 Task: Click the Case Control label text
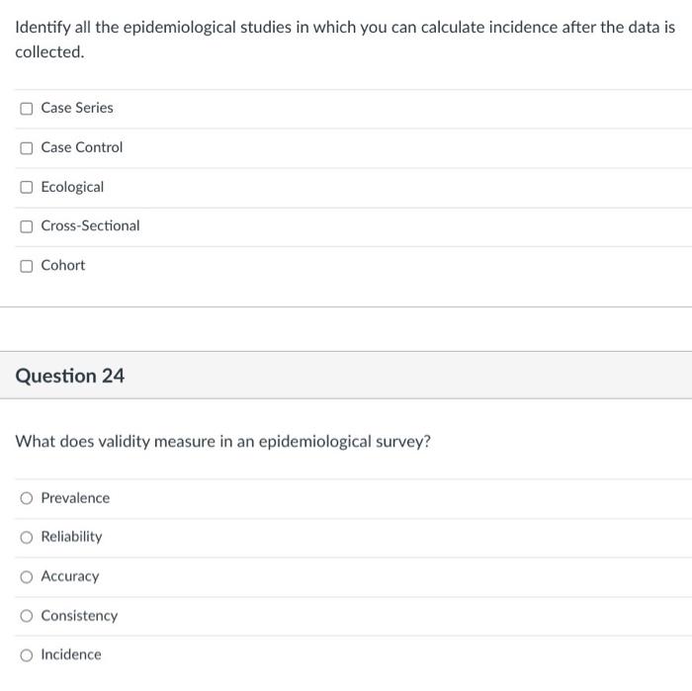point(82,147)
